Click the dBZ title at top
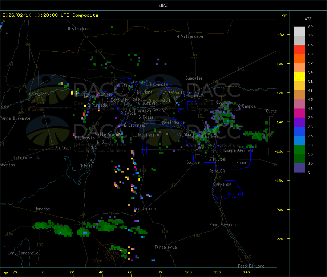 [x=163, y=5]
